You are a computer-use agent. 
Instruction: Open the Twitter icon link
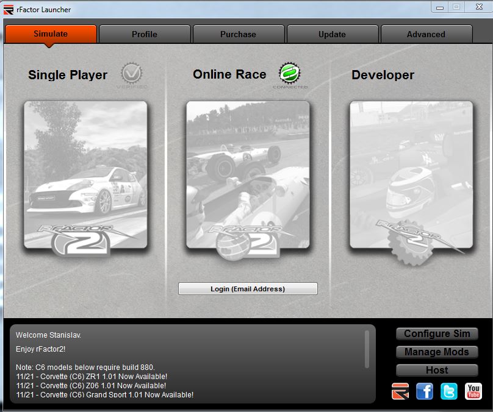(449, 391)
